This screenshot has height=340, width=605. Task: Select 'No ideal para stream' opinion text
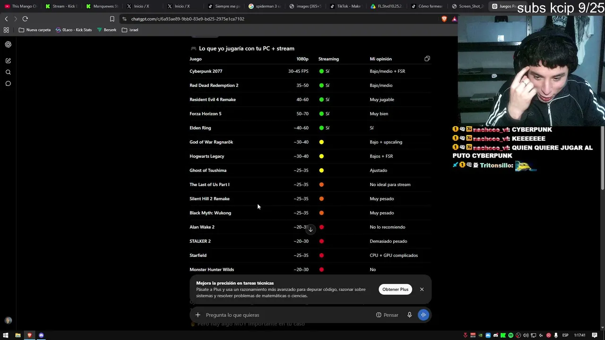[390, 185]
